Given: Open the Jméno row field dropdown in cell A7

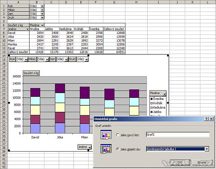Looking at the screenshot, I should click(x=27, y=29).
